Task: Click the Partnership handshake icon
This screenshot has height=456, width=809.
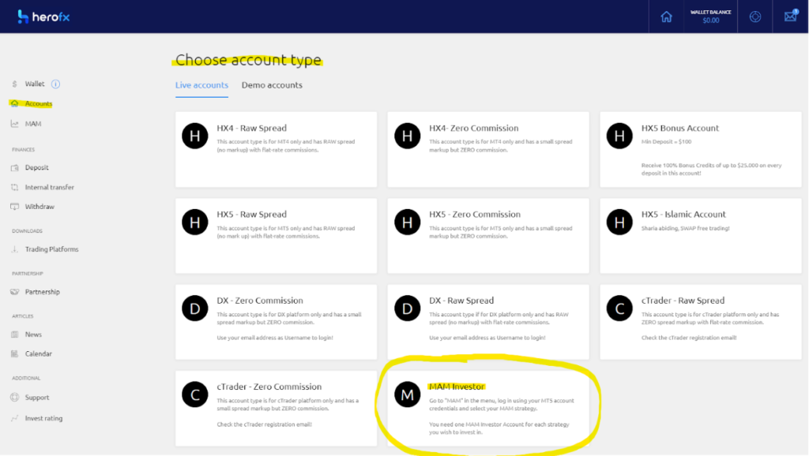Action: (14, 292)
